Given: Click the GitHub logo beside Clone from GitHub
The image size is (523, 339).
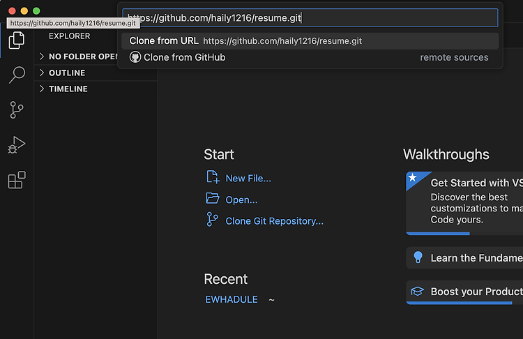Looking at the screenshot, I should [x=135, y=57].
